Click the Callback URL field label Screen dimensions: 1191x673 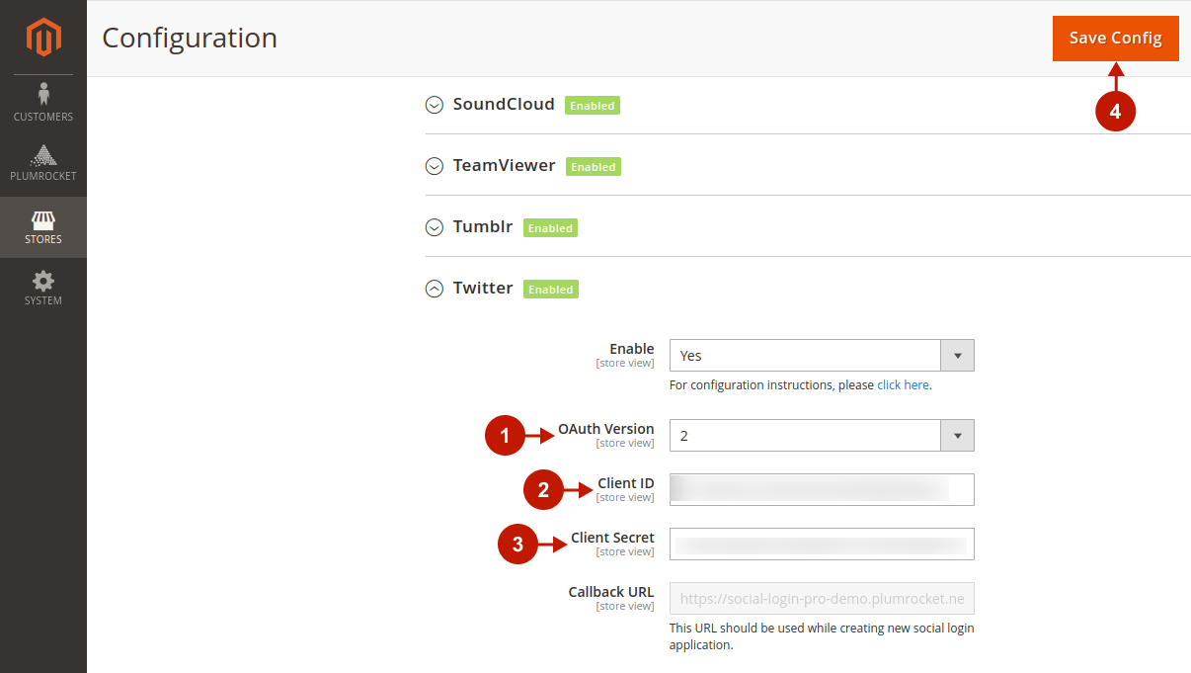pos(611,592)
